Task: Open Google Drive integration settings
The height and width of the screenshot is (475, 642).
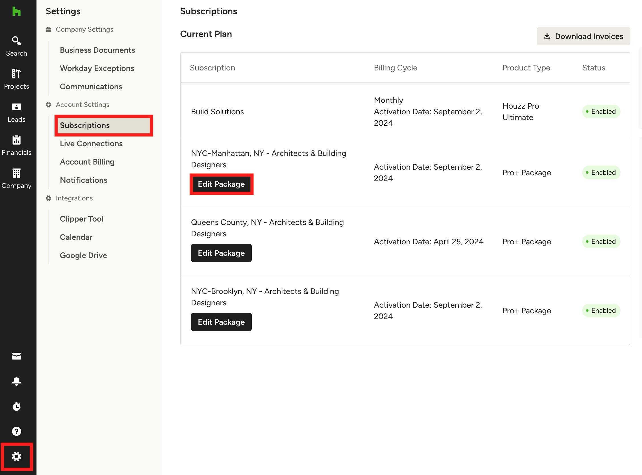Action: 83,255
